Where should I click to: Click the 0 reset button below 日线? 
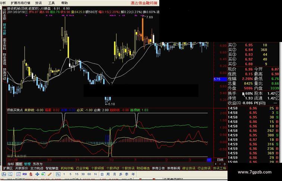[x=225, y=164]
